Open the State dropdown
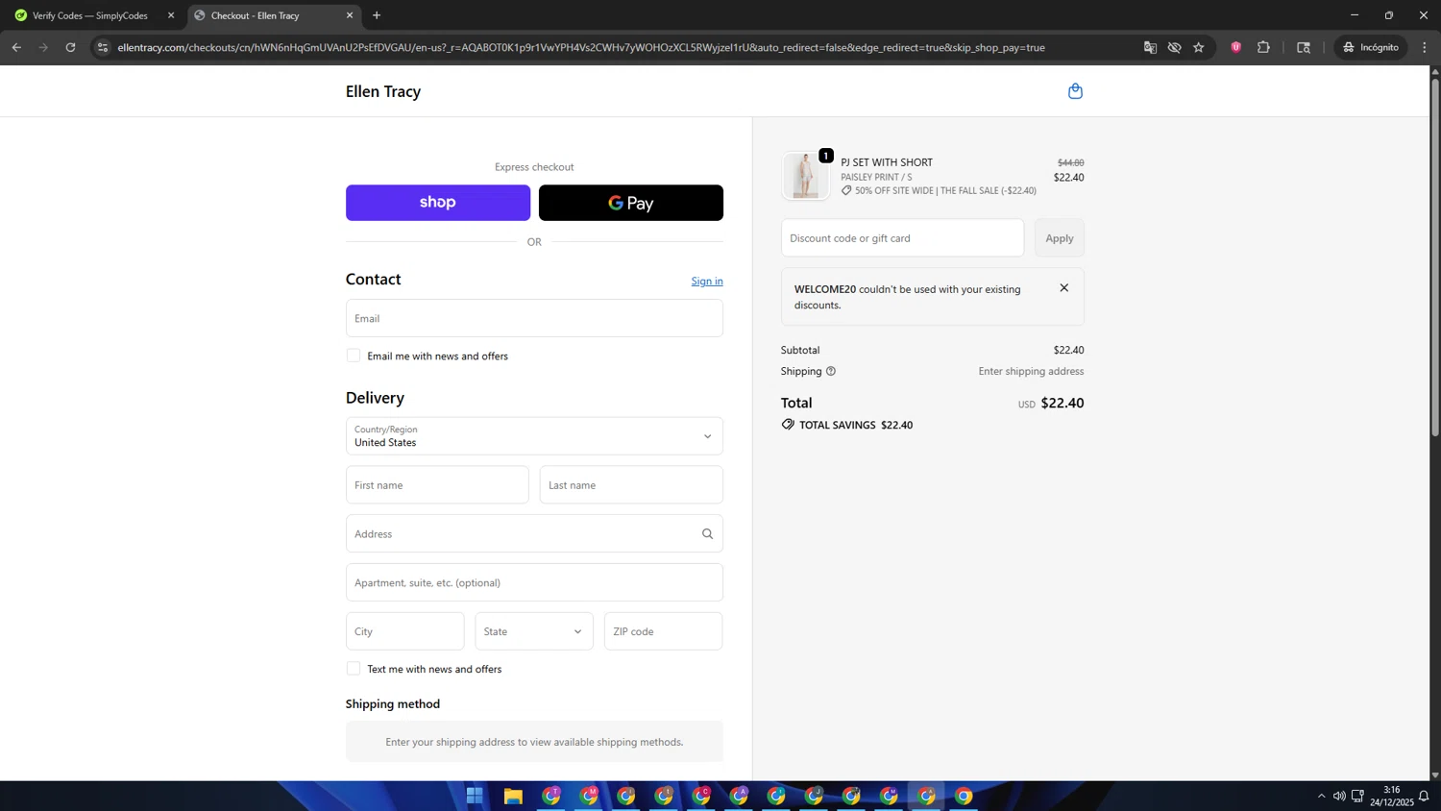This screenshot has width=1441, height=811. [534, 631]
